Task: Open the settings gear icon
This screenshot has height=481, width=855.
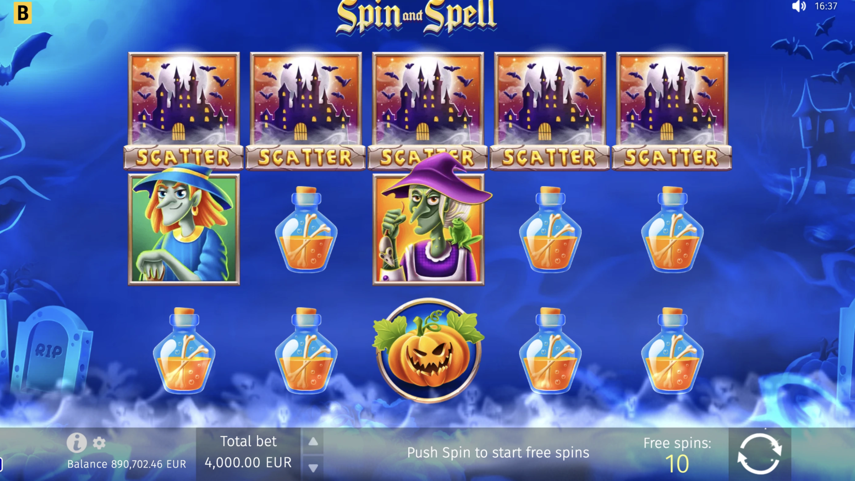Action: click(x=99, y=443)
